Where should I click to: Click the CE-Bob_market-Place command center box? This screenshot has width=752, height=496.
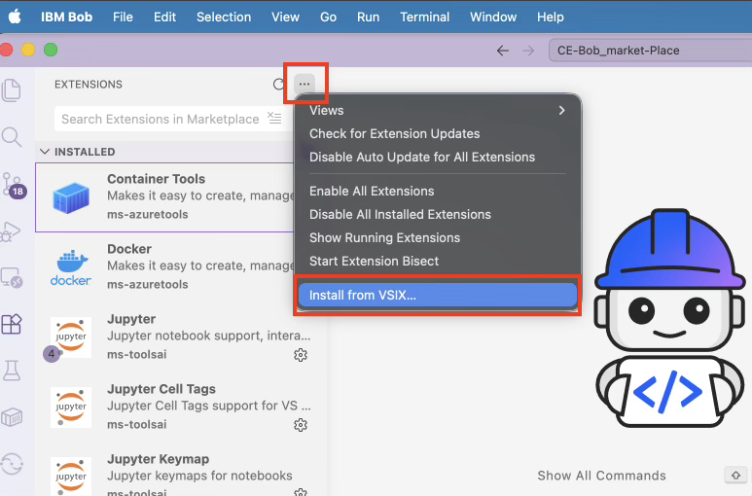click(x=650, y=51)
